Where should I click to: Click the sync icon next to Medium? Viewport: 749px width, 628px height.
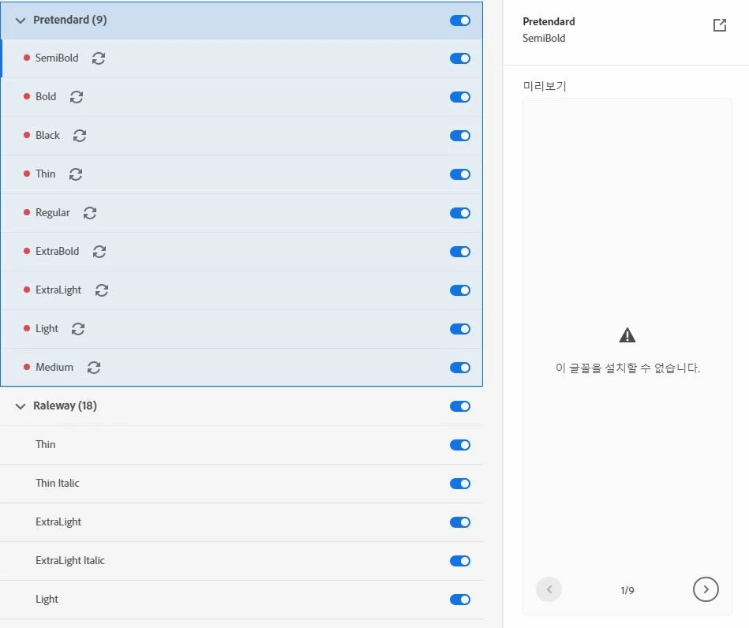(94, 368)
